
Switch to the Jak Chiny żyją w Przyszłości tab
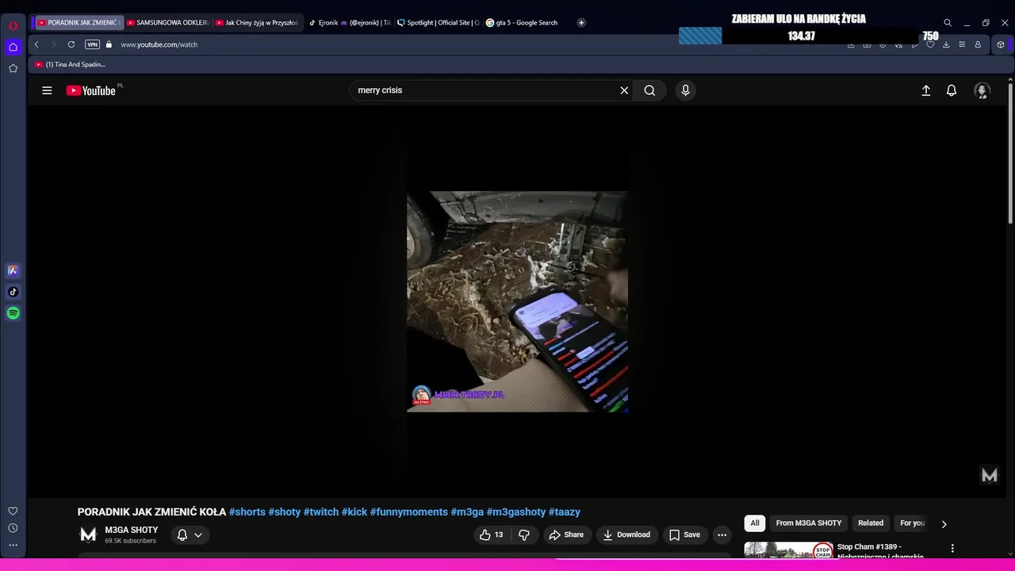click(258, 23)
